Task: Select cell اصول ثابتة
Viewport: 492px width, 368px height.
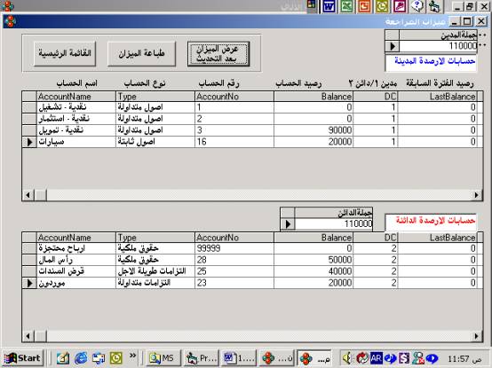Action: point(155,142)
